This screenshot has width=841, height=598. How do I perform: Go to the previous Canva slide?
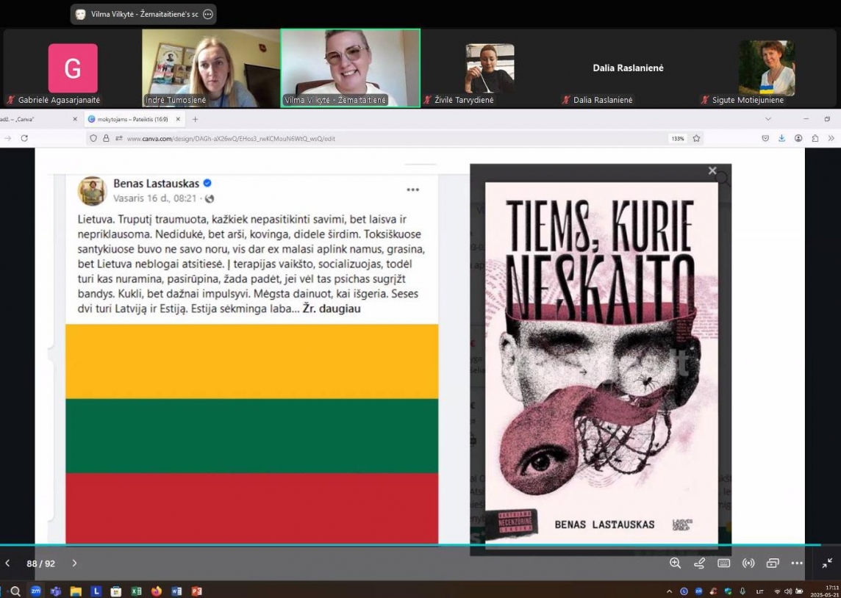[x=7, y=563]
